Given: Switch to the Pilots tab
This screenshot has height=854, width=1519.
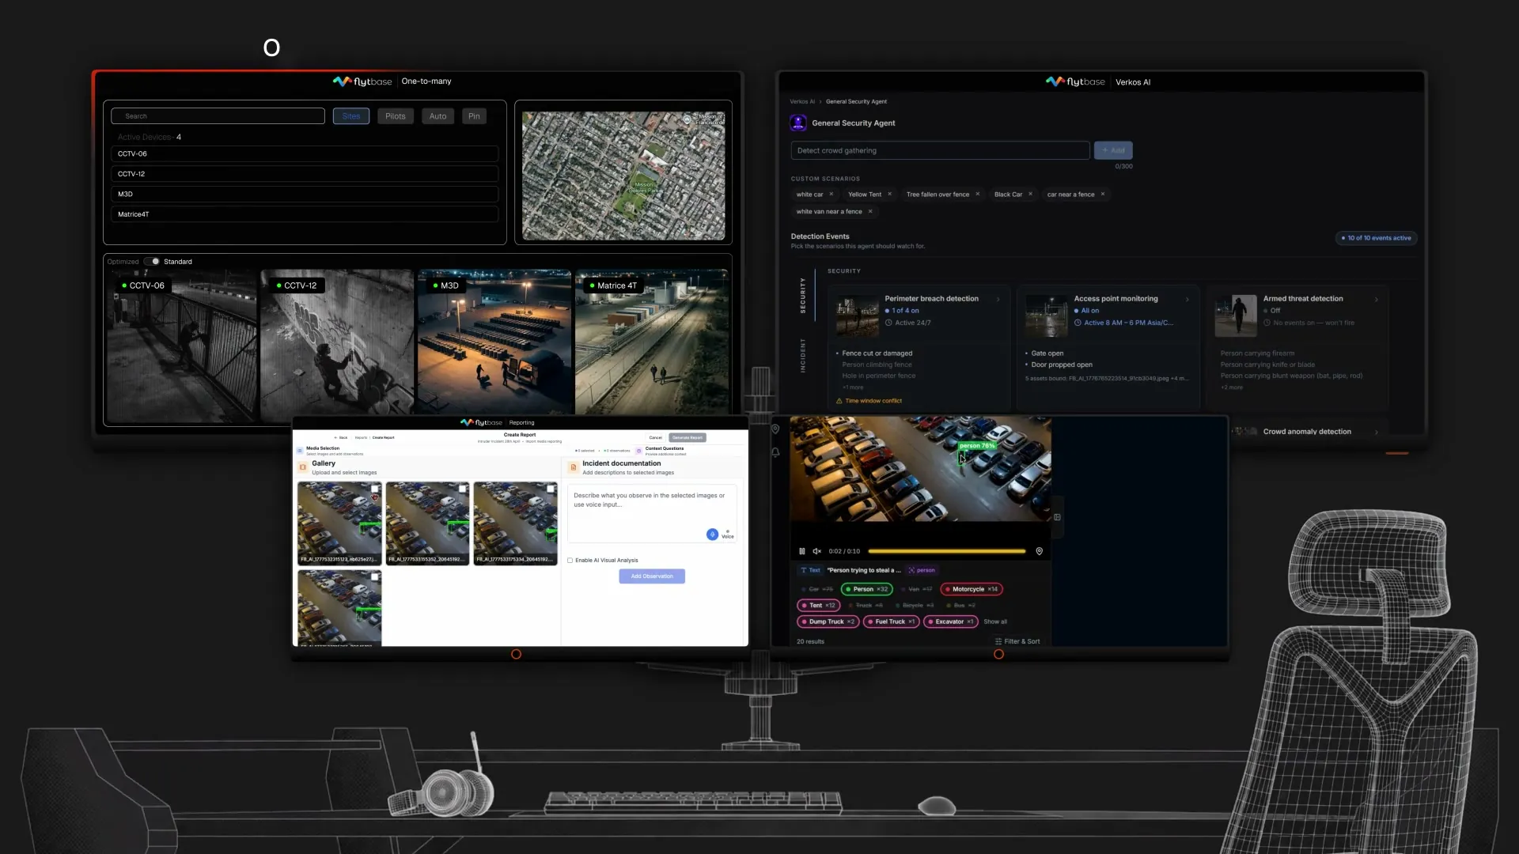Looking at the screenshot, I should point(396,116).
